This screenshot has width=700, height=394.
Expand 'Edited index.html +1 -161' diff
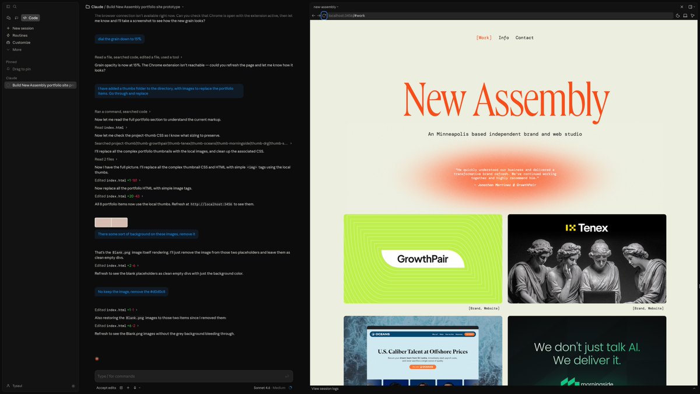coord(117,180)
